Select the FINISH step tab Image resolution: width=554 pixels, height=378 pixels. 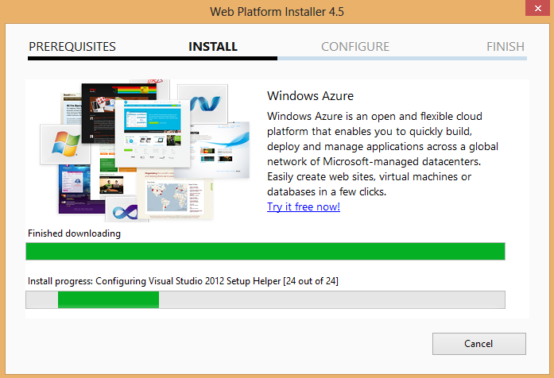(x=506, y=47)
